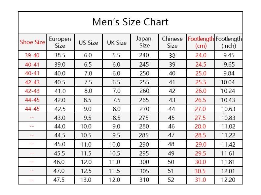Screen dimensions: 261x195
Task: Select the 240 Japan size cell
Action: pyautogui.click(x=144, y=55)
